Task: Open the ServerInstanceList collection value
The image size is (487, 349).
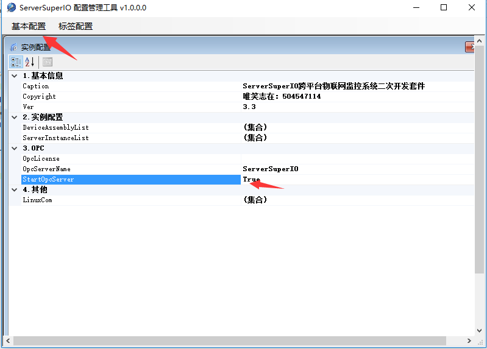Action: (x=358, y=138)
